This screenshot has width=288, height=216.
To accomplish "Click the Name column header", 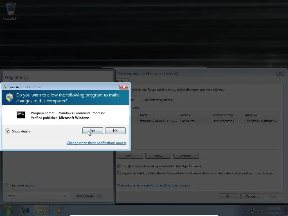I will (x=144, y=115).
